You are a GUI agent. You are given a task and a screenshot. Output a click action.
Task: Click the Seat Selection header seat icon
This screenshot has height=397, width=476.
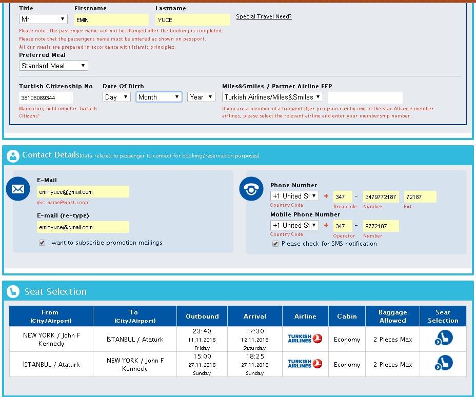tap(13, 292)
